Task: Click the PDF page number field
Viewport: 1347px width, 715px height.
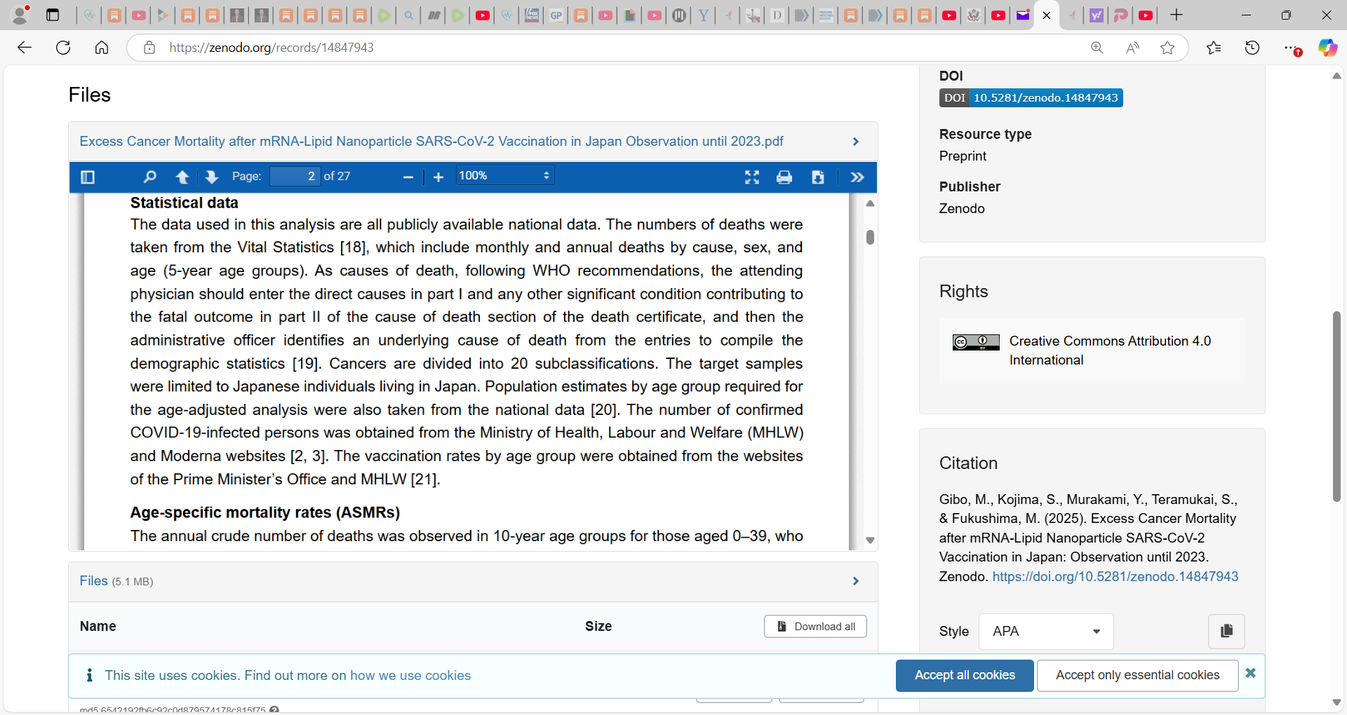Action: pos(295,176)
